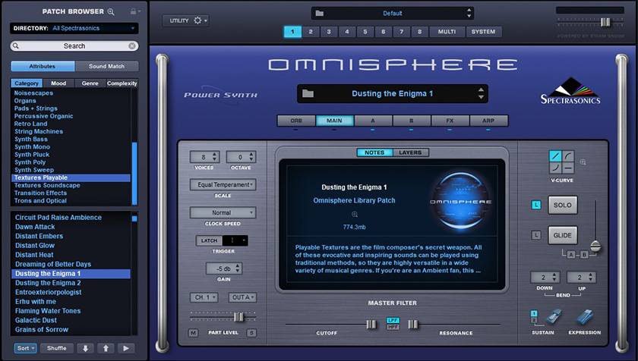This screenshot has width=638, height=361.
Task: Click the Omnisphere globe image
Action: [460, 202]
